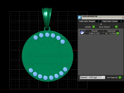Collapse the panel using the round arrow expander
Viewport: 124px width, 93px height.
pos(101,24)
